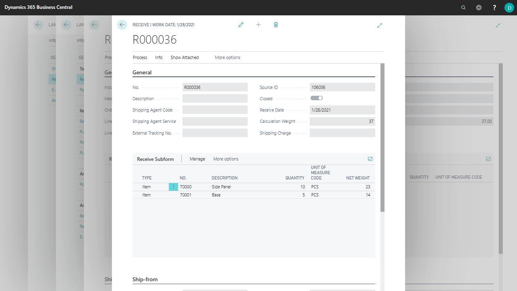The image size is (517, 291).
Task: Open the Show Attached menu
Action: pyautogui.click(x=185, y=57)
